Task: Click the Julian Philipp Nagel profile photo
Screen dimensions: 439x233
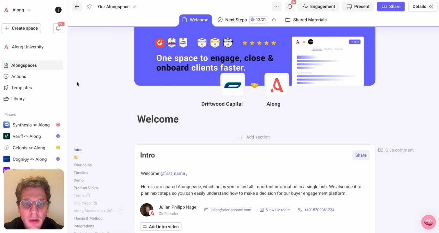Action: tap(147, 210)
